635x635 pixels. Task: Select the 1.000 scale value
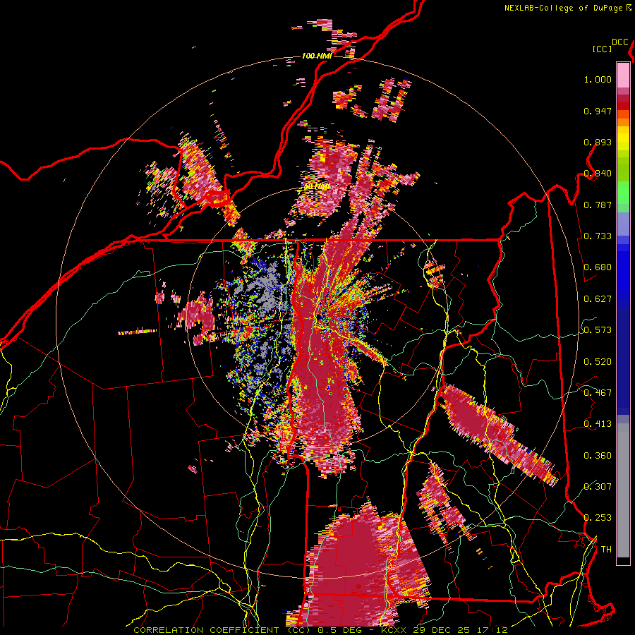[598, 79]
